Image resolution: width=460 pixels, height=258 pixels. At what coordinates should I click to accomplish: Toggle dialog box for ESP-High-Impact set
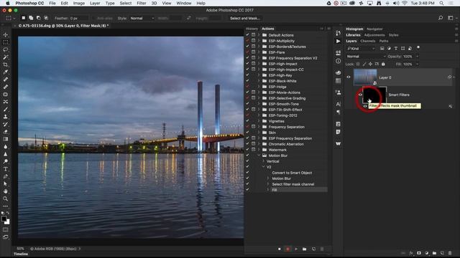[254, 64]
